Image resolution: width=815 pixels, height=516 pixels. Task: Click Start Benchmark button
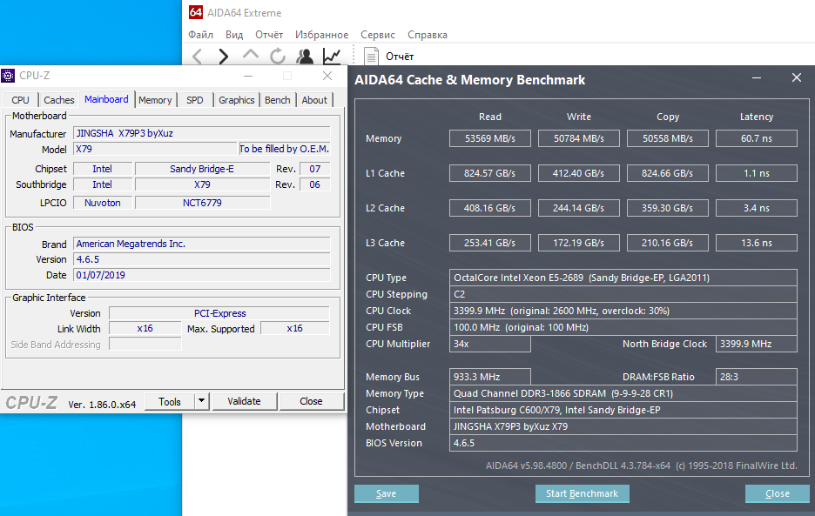583,493
